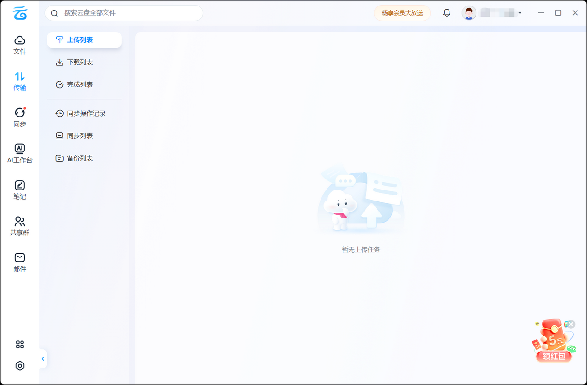Launch the AI工作台 workspace
The height and width of the screenshot is (385, 587).
20,153
